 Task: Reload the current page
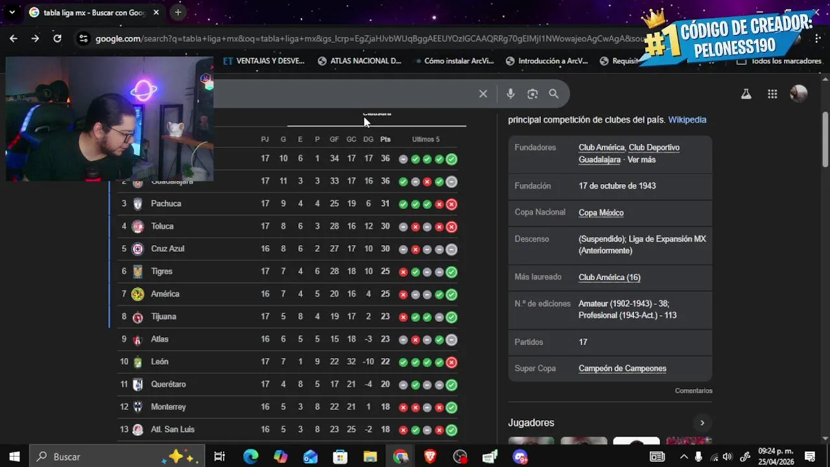click(x=57, y=38)
